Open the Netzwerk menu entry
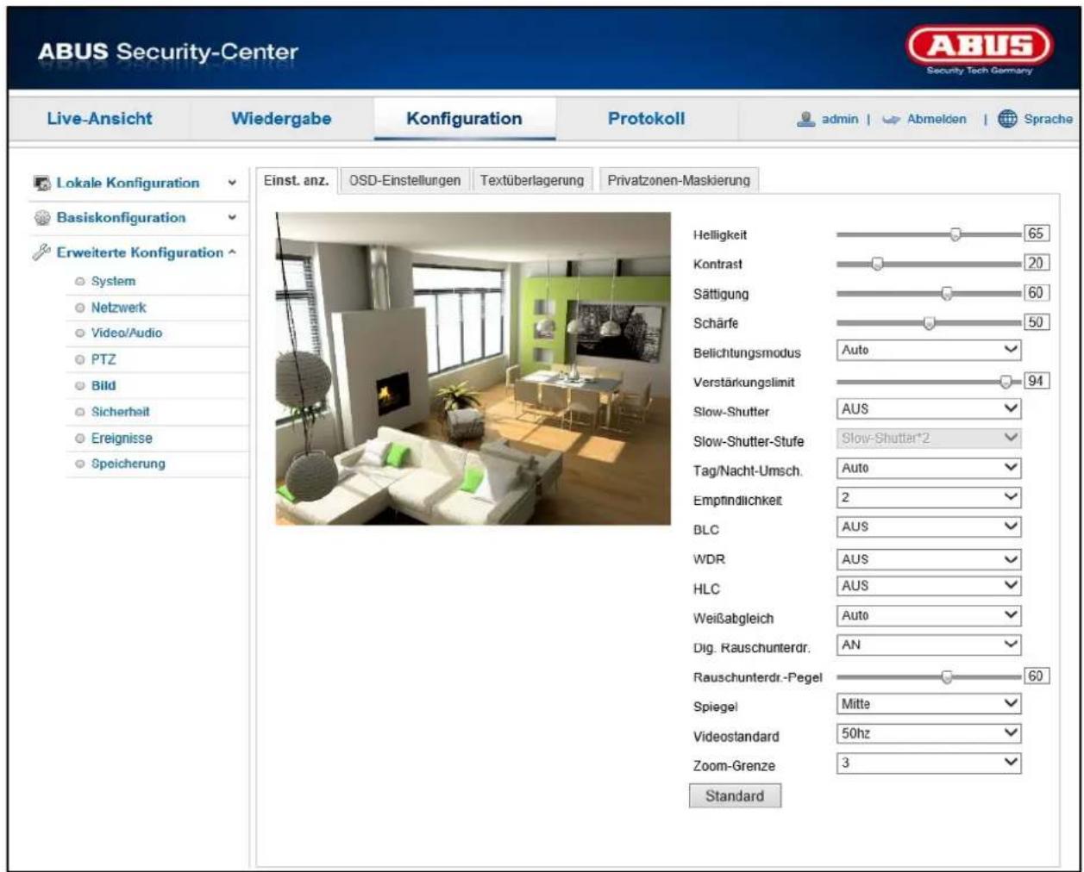This screenshot has width=1084, height=872. point(119,308)
